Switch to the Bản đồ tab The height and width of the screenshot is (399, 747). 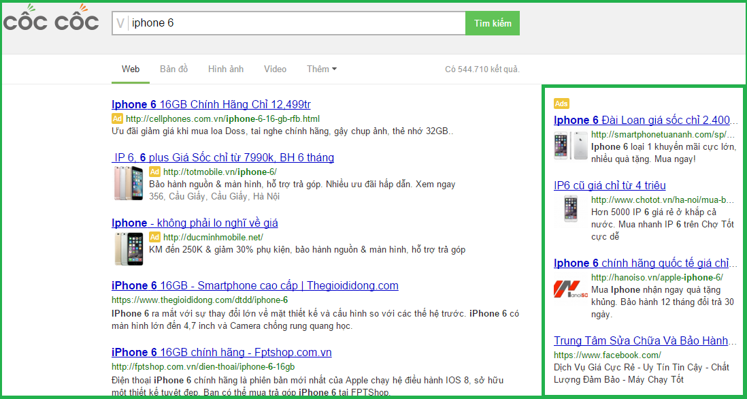tap(173, 69)
